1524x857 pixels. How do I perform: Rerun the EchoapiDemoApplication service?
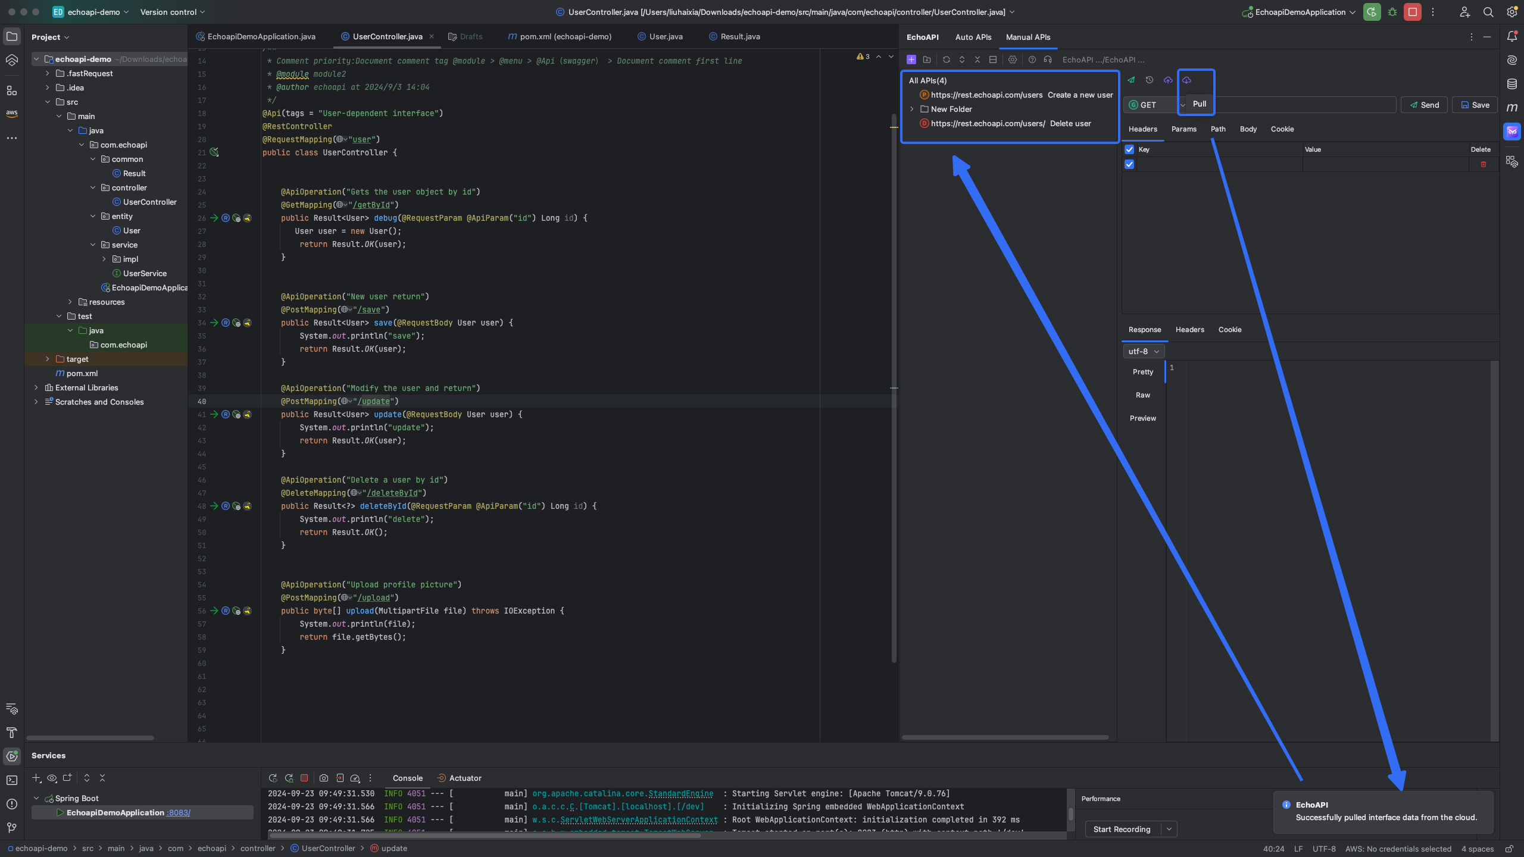tap(273, 778)
